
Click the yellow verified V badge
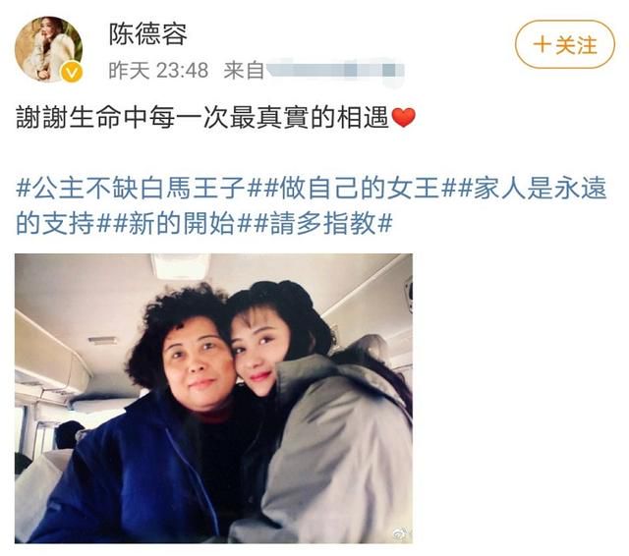tap(72, 73)
